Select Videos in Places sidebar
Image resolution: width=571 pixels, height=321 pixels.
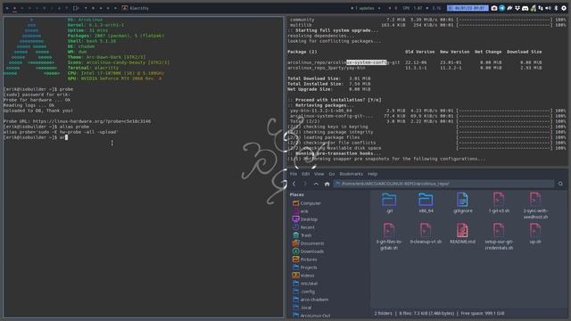[x=303, y=276]
